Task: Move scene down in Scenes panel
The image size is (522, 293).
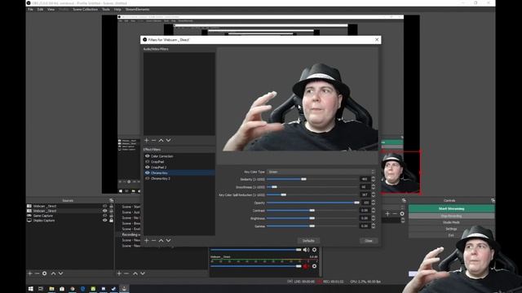Action: [x=143, y=273]
